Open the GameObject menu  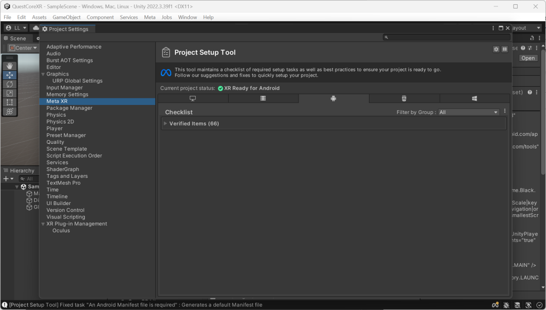(x=67, y=17)
